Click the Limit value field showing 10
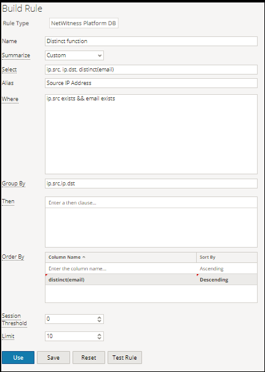This screenshot has width=265, height=372. [71, 336]
